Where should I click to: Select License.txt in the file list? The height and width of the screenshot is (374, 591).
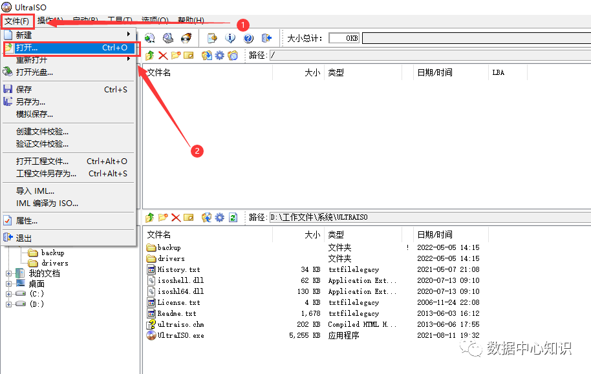(x=178, y=302)
